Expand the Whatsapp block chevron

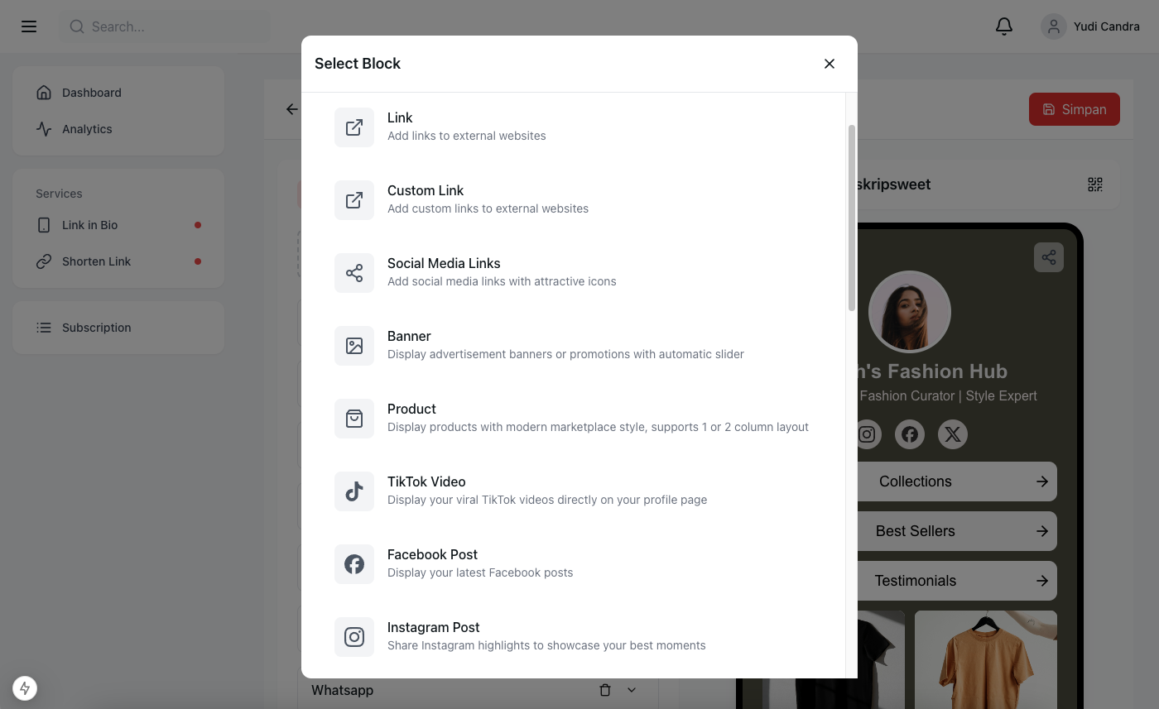(x=632, y=690)
